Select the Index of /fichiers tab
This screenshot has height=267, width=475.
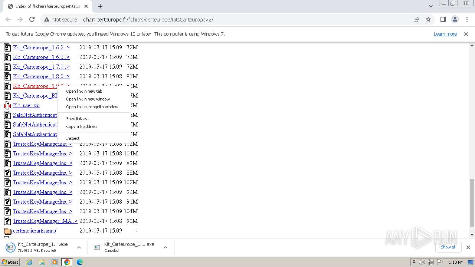48,6
